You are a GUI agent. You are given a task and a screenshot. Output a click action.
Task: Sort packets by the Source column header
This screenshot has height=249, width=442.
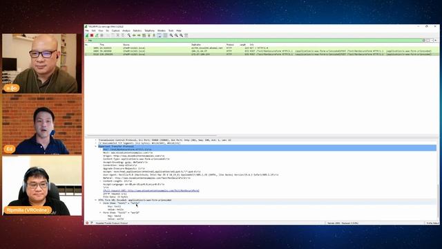126,44
